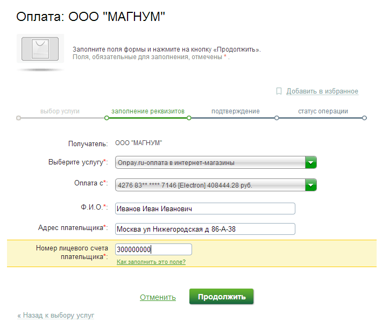The width and height of the screenshot is (382, 323).
Task: Click the shopping bag payment thumbnail
Action: (40, 49)
